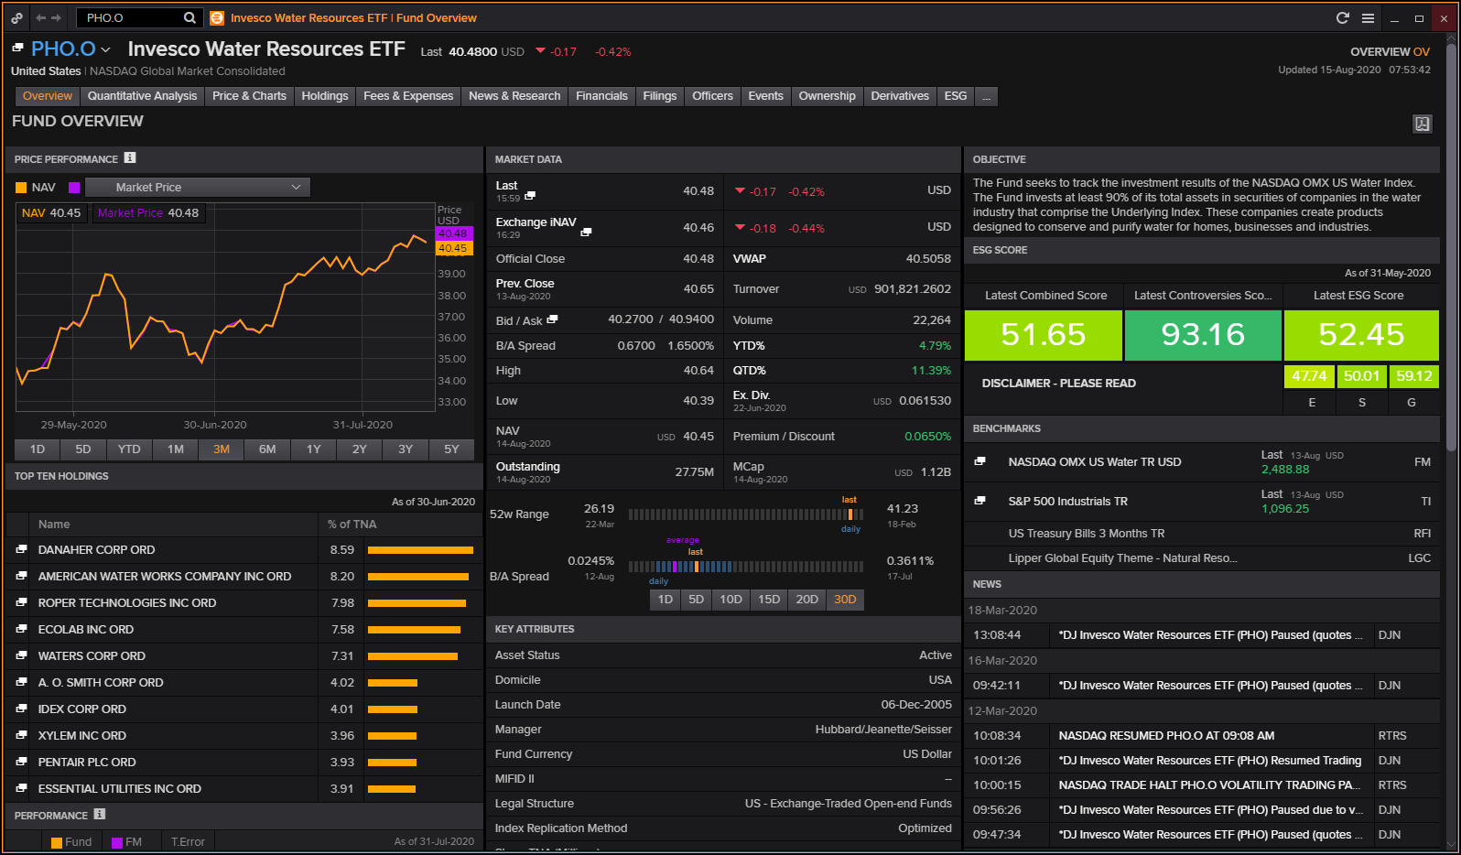
Task: Toggle the 5D chart period
Action: tap(83, 449)
